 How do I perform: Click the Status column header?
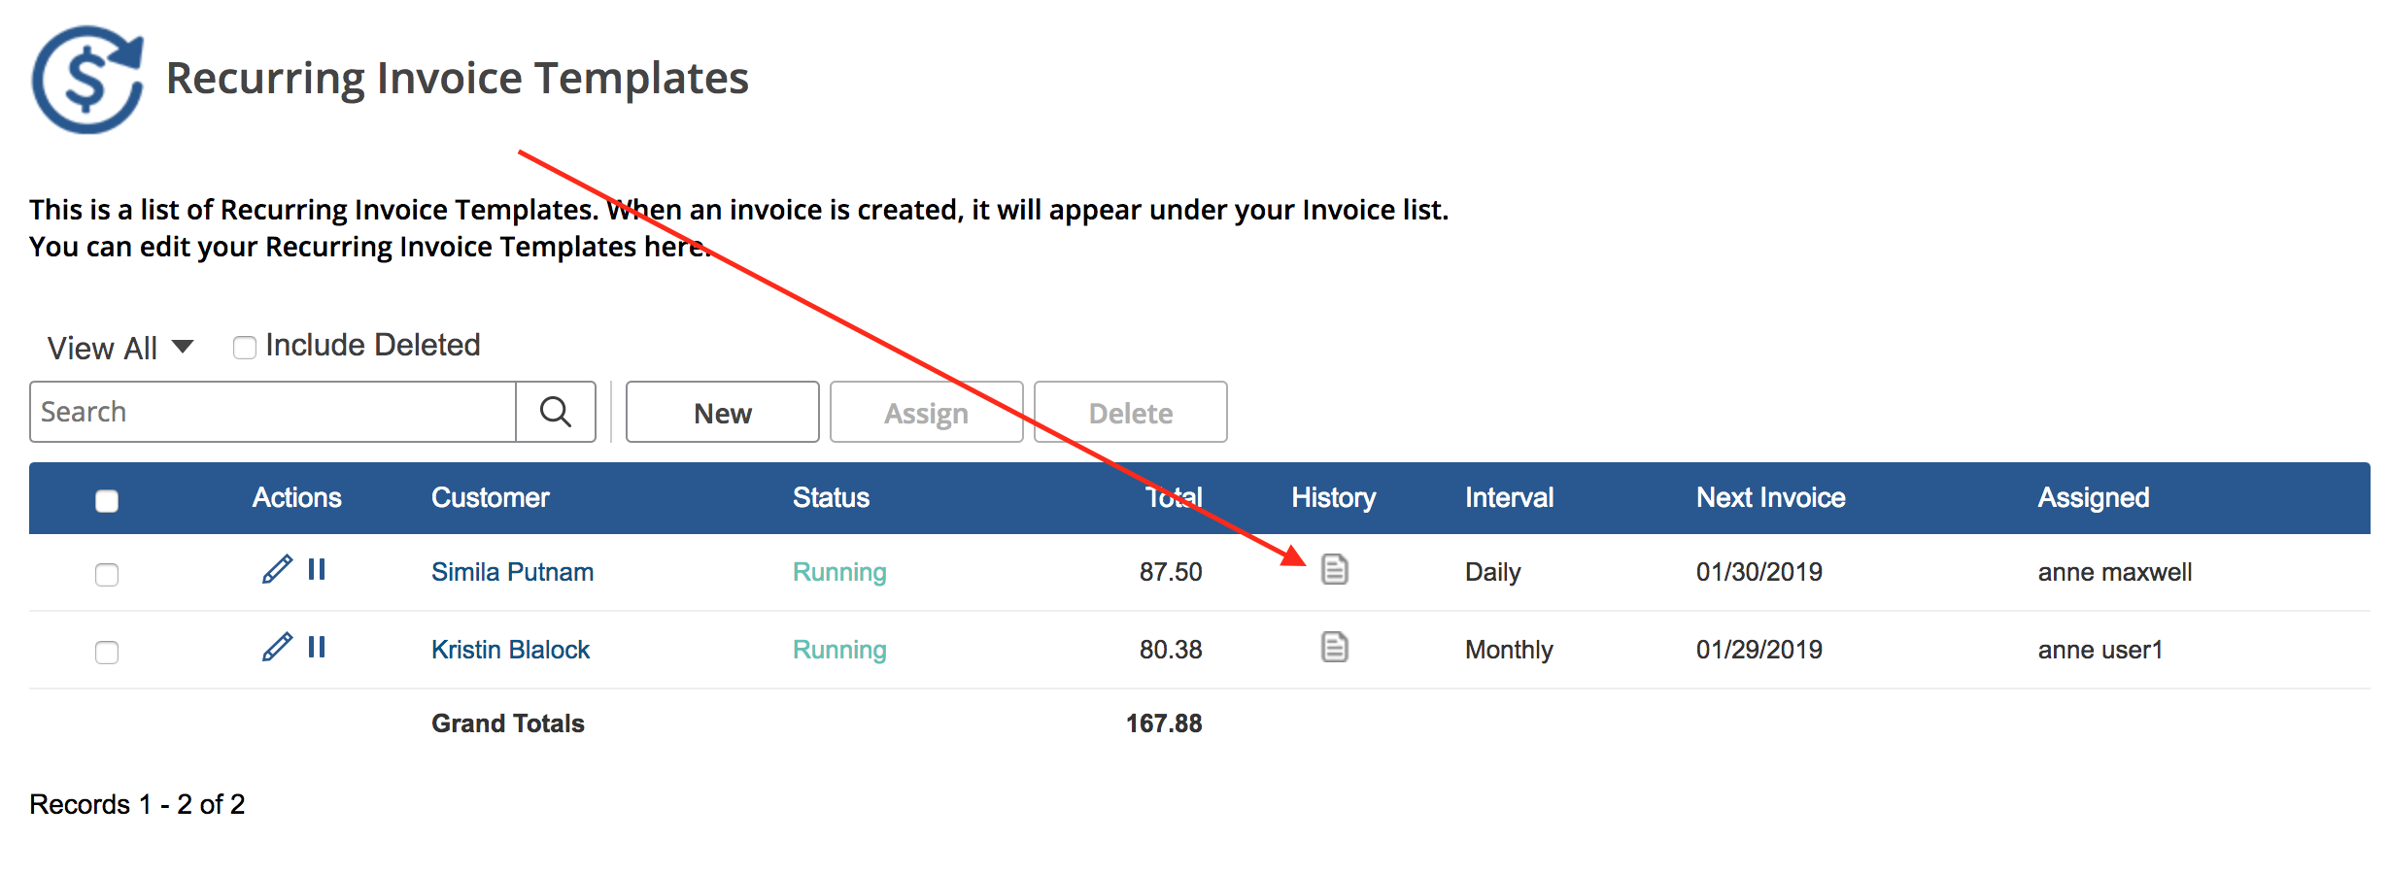click(831, 497)
